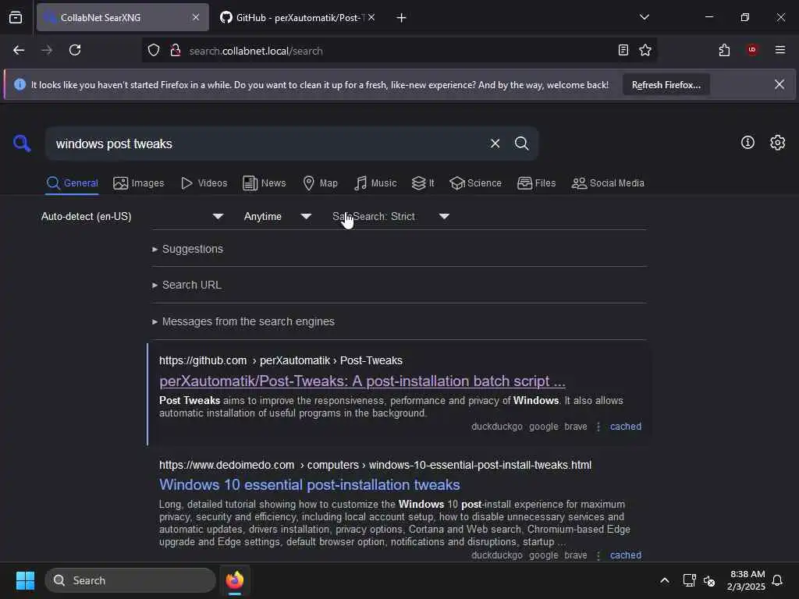Close the GitHub Post-Tweaks tab
The image size is (799, 599).
371,17
